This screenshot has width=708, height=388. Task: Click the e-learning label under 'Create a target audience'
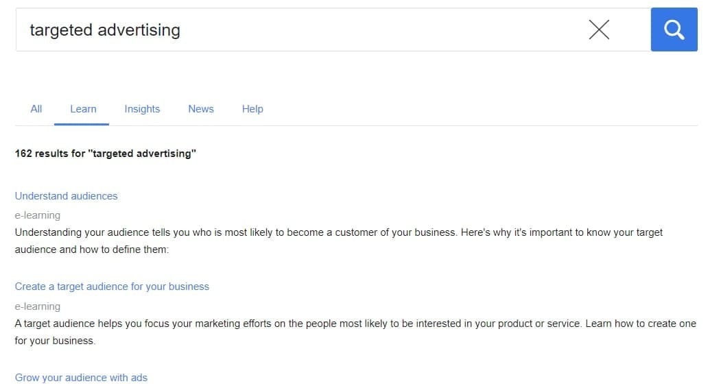pyautogui.click(x=38, y=306)
